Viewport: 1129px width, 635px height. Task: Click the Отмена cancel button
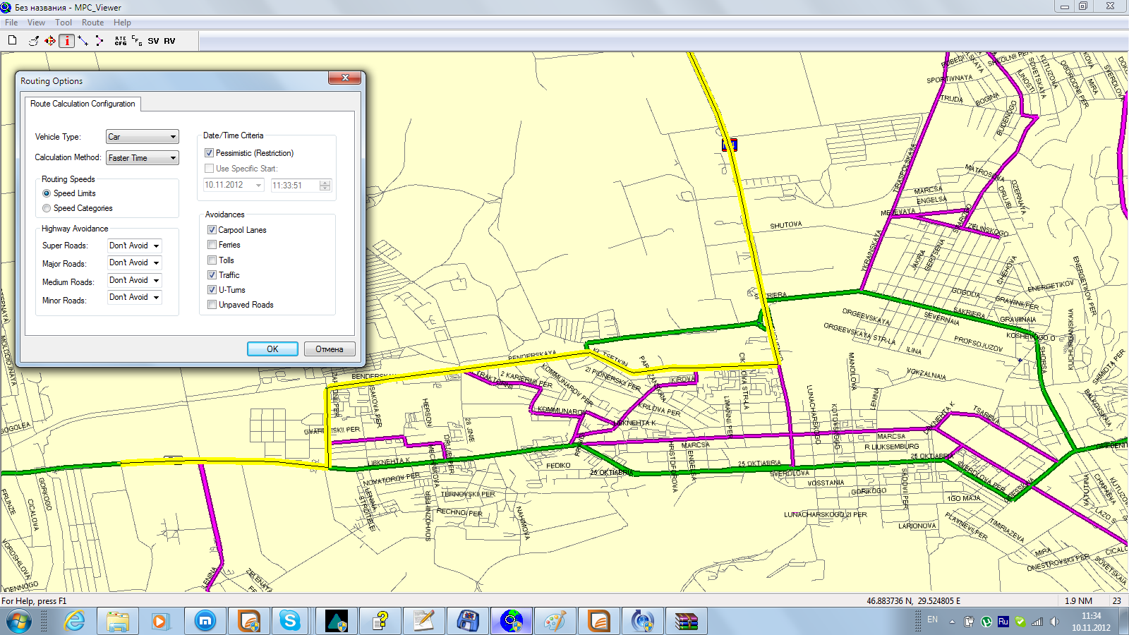pos(329,349)
